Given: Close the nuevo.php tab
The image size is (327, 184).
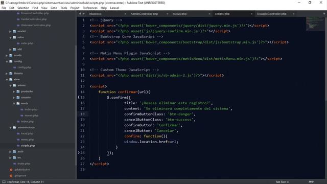Looking at the screenshot, I should pyautogui.click(x=209, y=14).
